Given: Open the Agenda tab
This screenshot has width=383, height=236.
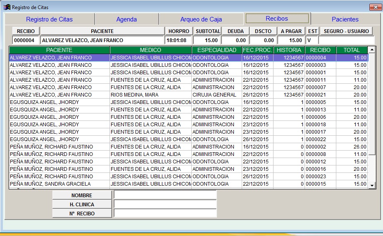Looking at the screenshot, I should (126, 19).
